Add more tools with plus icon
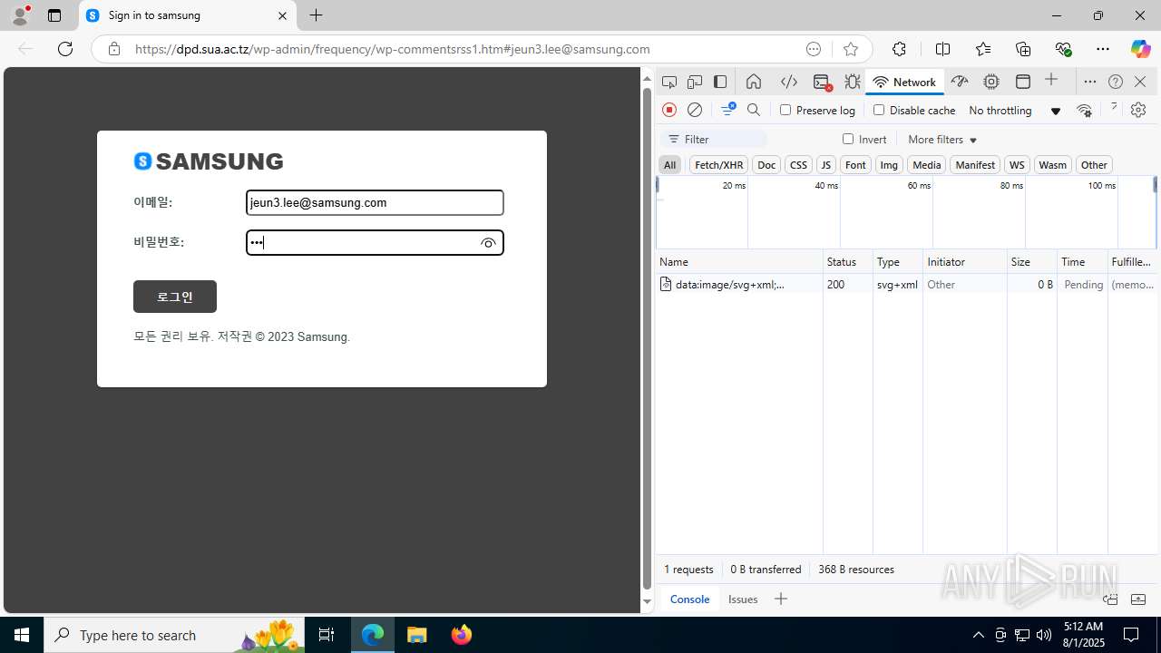The image size is (1161, 653). [1051, 81]
